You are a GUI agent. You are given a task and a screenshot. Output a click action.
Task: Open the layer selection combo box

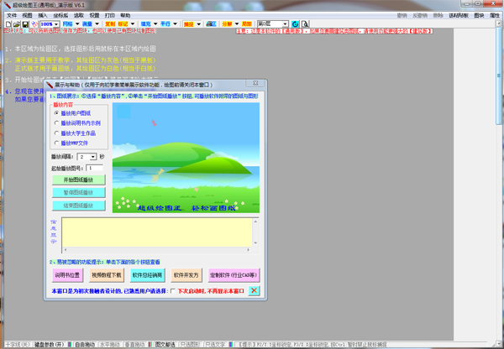pos(272,24)
